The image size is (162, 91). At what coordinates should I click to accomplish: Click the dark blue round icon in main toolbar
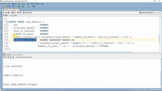[34, 6]
